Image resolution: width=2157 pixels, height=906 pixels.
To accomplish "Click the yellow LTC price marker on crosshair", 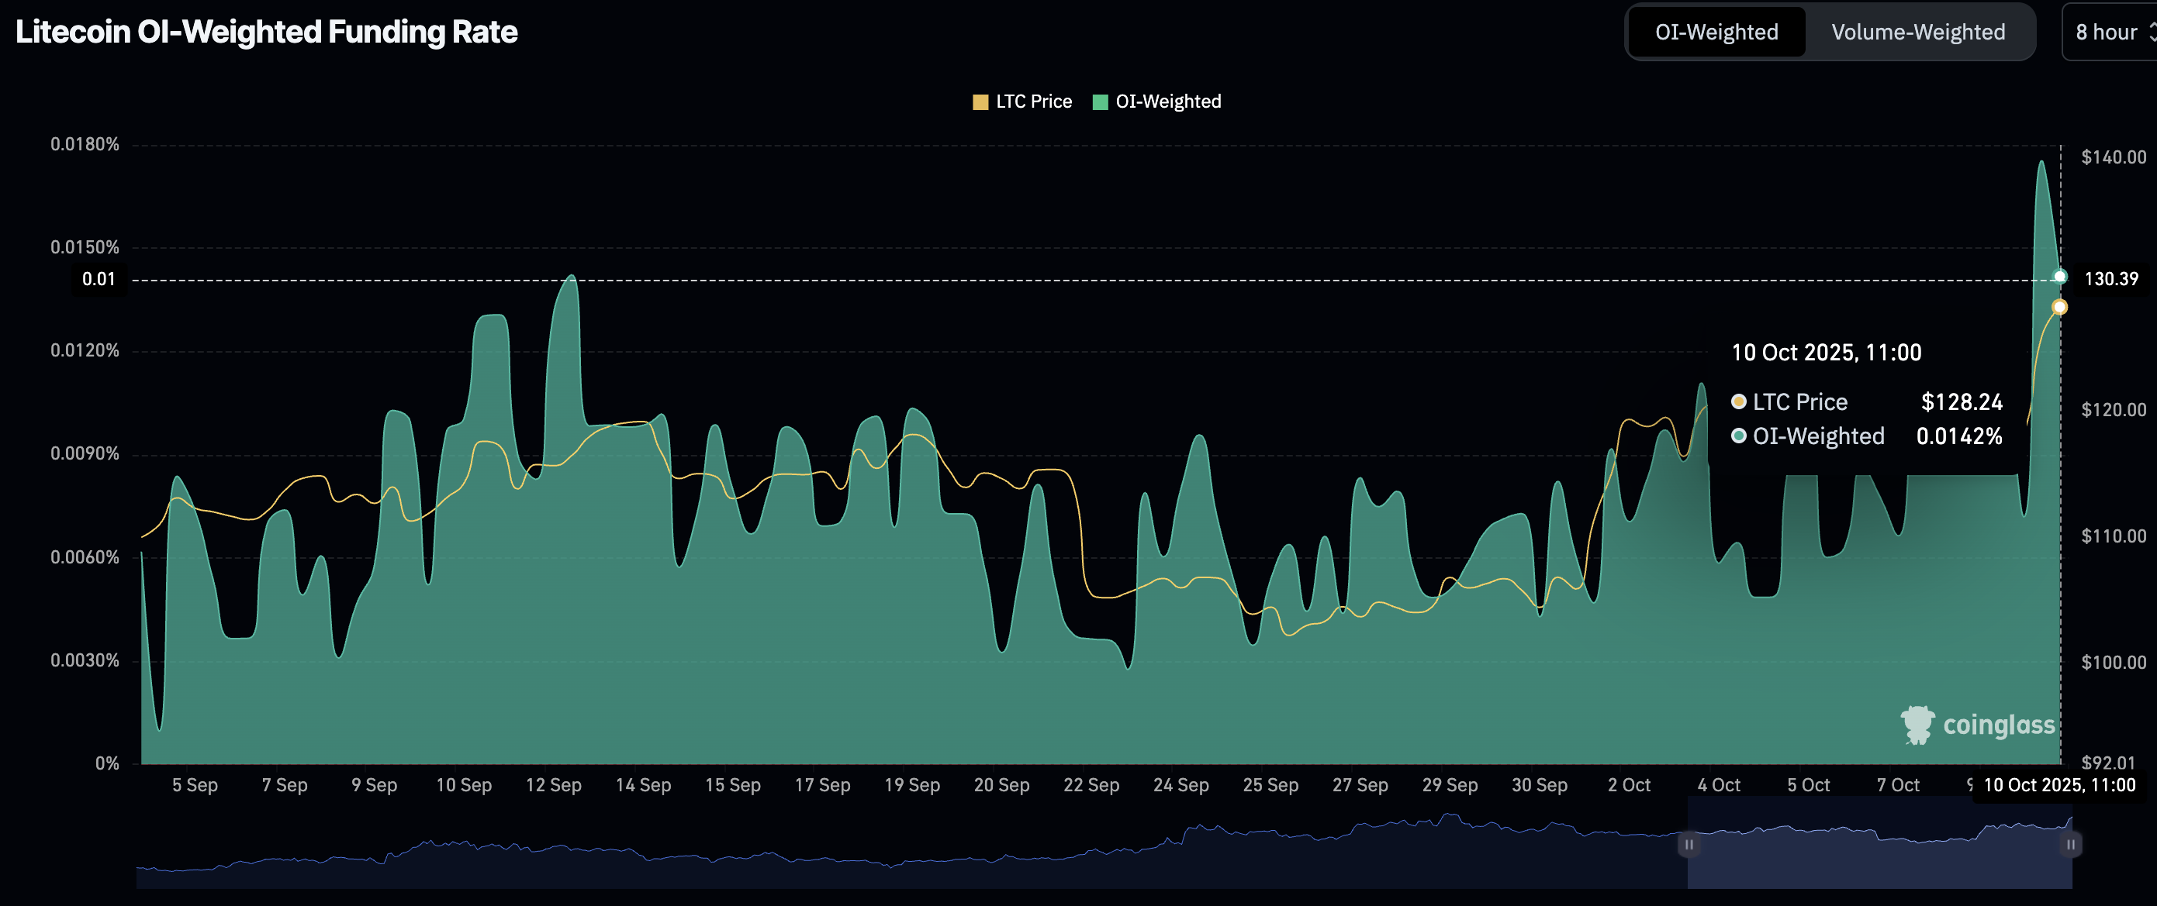I will (2059, 307).
